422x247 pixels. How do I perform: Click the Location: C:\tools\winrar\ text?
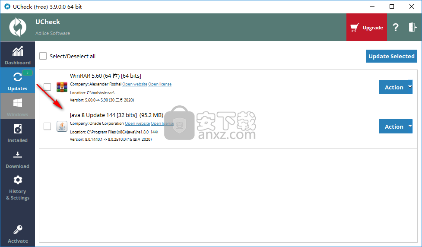click(92, 92)
